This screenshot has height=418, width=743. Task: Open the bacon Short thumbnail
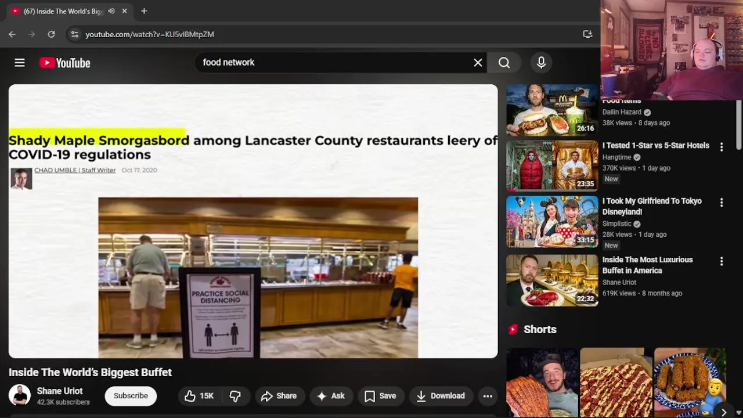542,383
